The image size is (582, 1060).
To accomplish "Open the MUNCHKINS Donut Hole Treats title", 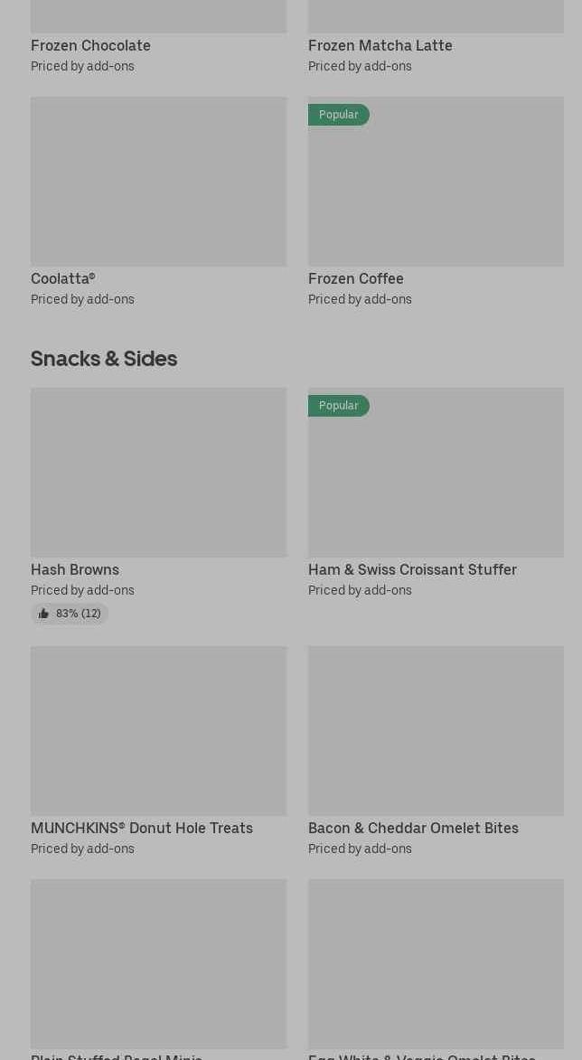I will click(x=142, y=828).
